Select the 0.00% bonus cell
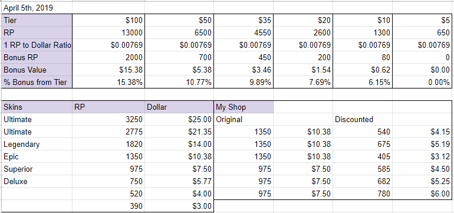This screenshot has width=454, height=213. click(422, 82)
